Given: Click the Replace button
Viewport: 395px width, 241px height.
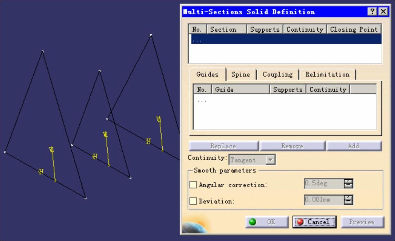Looking at the screenshot, I should pos(223,146).
